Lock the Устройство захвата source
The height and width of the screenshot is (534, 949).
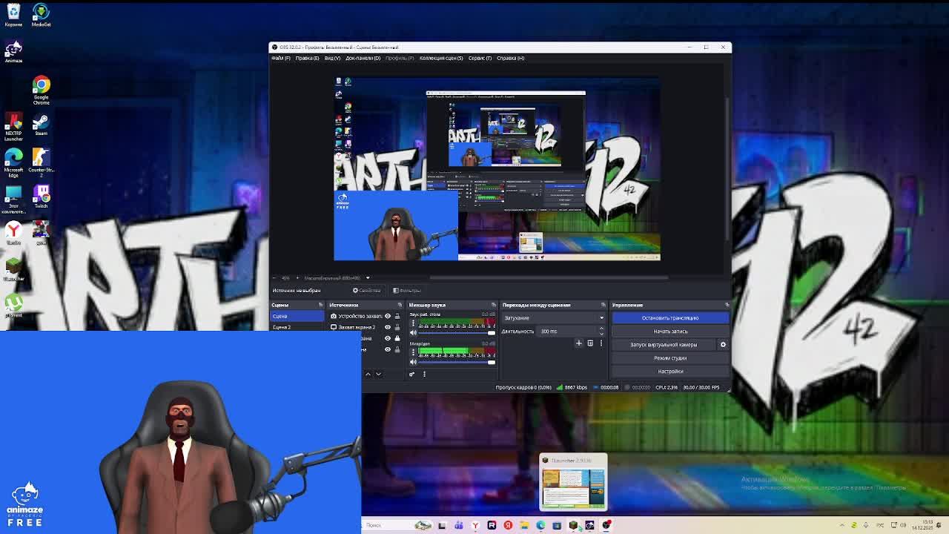(397, 317)
